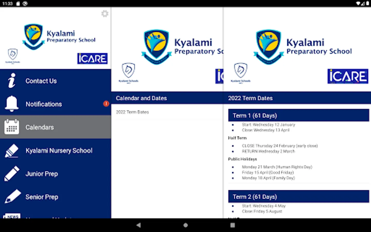Tap the Term 1 (61 Days) heading

pos(299,115)
